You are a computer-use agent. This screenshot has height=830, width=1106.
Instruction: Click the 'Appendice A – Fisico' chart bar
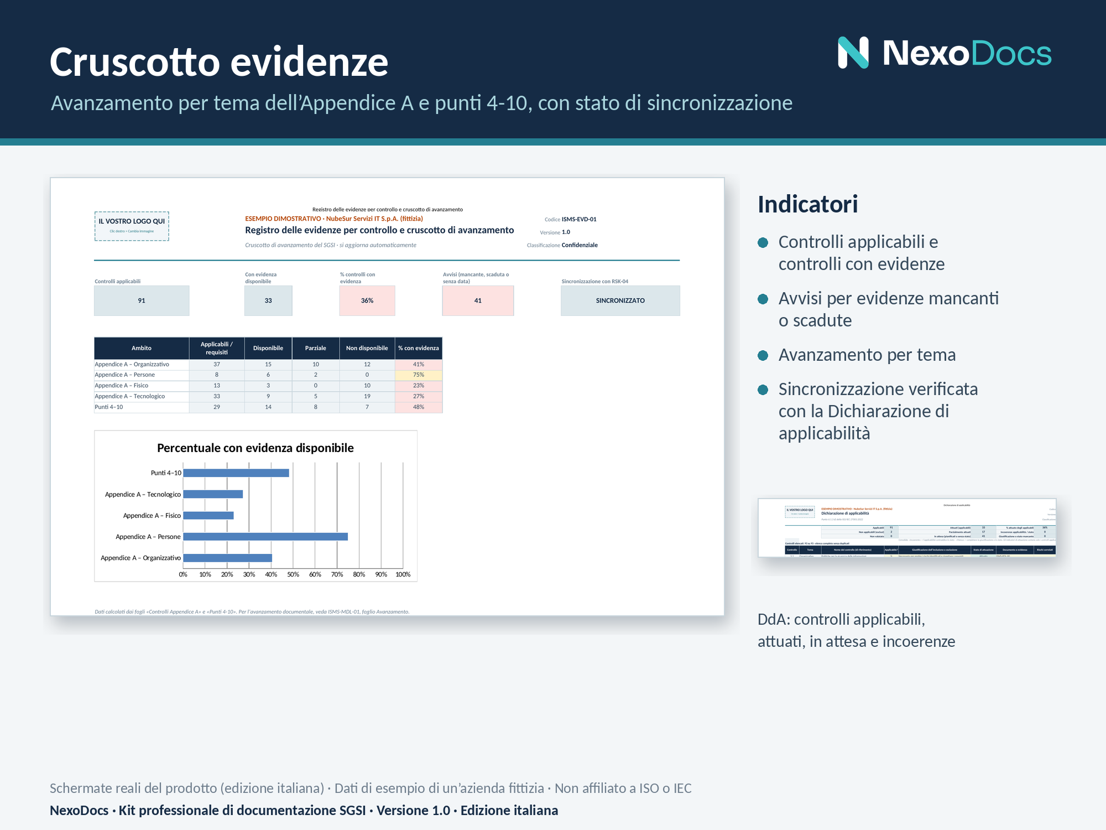pyautogui.click(x=208, y=515)
